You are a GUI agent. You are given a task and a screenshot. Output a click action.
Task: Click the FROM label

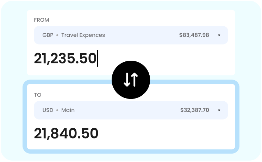pos(42,20)
